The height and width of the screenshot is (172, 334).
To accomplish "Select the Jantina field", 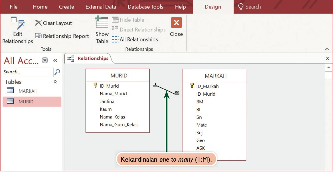I will (x=107, y=102).
